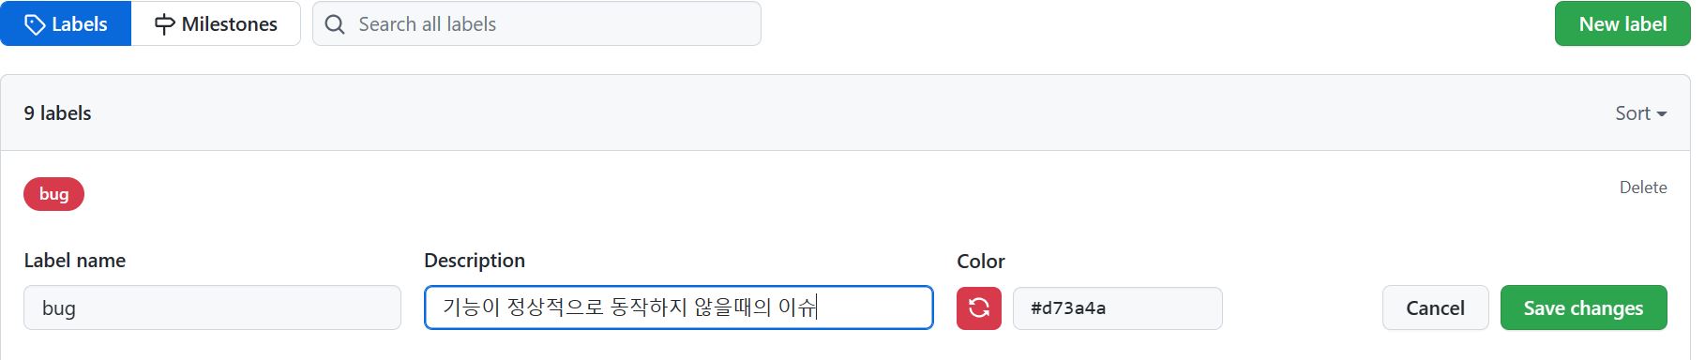Click the Color field caption
The width and height of the screenshot is (1705, 360).
click(x=981, y=262)
